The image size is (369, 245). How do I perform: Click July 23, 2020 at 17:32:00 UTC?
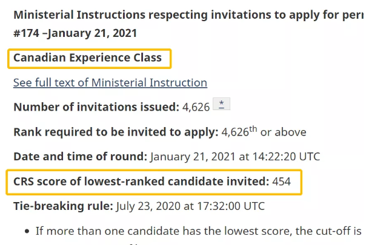tap(190, 206)
